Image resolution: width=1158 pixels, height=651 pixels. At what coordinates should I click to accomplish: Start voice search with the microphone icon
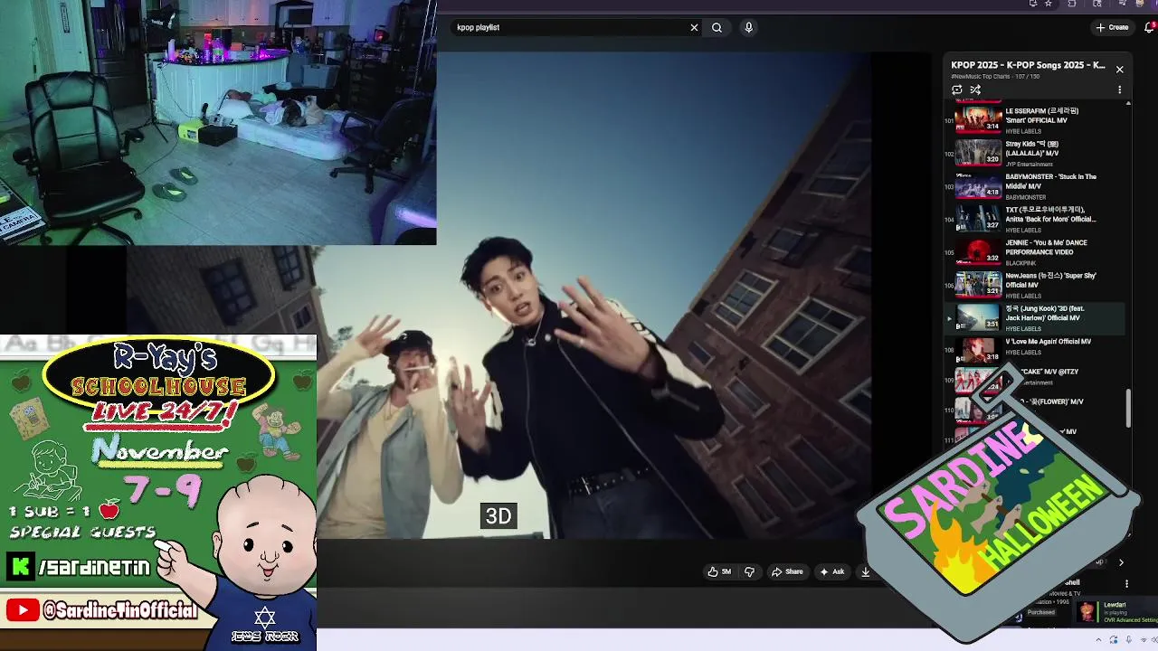click(x=748, y=27)
